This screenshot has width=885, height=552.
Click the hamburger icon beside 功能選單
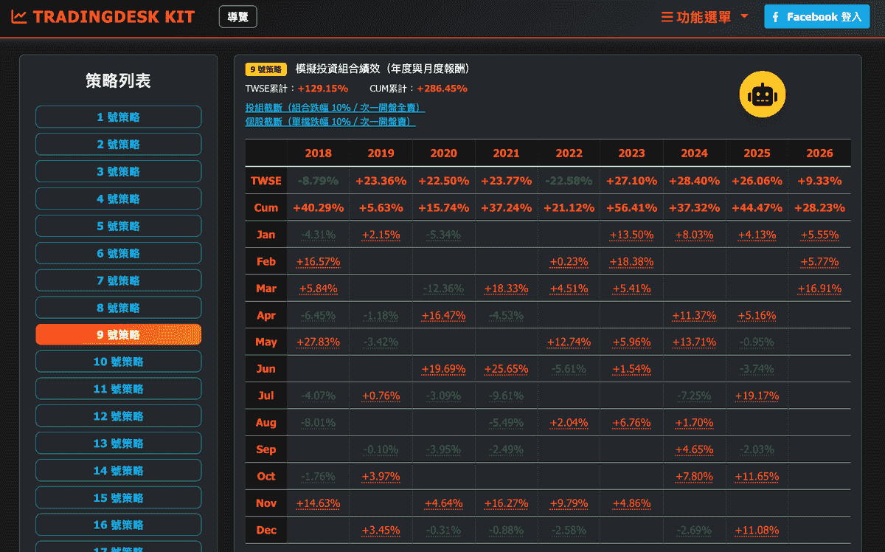pyautogui.click(x=667, y=17)
